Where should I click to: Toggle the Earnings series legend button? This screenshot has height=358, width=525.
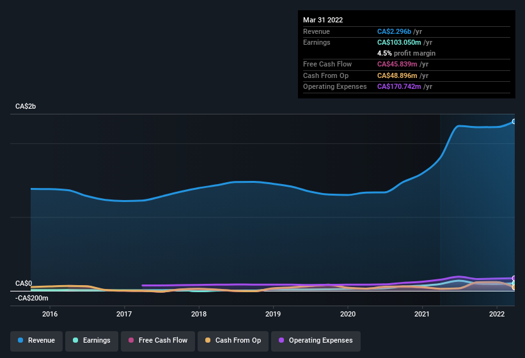(x=91, y=341)
